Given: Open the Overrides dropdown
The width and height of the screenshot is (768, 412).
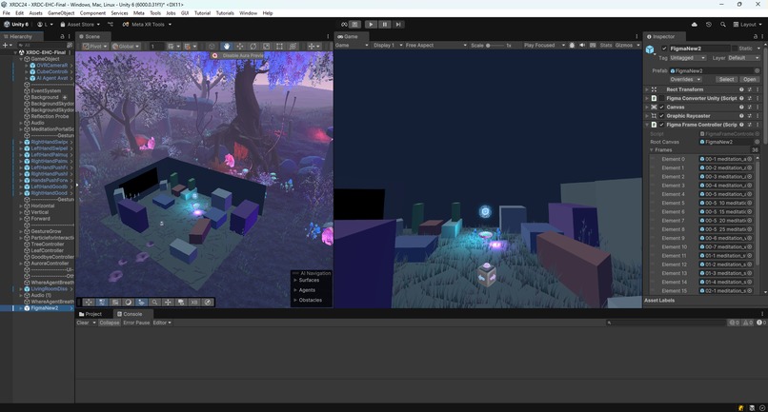Looking at the screenshot, I should (x=685, y=79).
